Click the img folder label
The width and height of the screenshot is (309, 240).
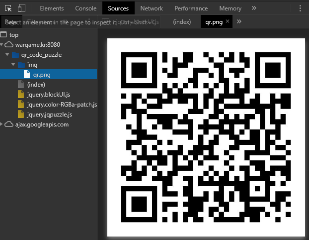coord(32,65)
